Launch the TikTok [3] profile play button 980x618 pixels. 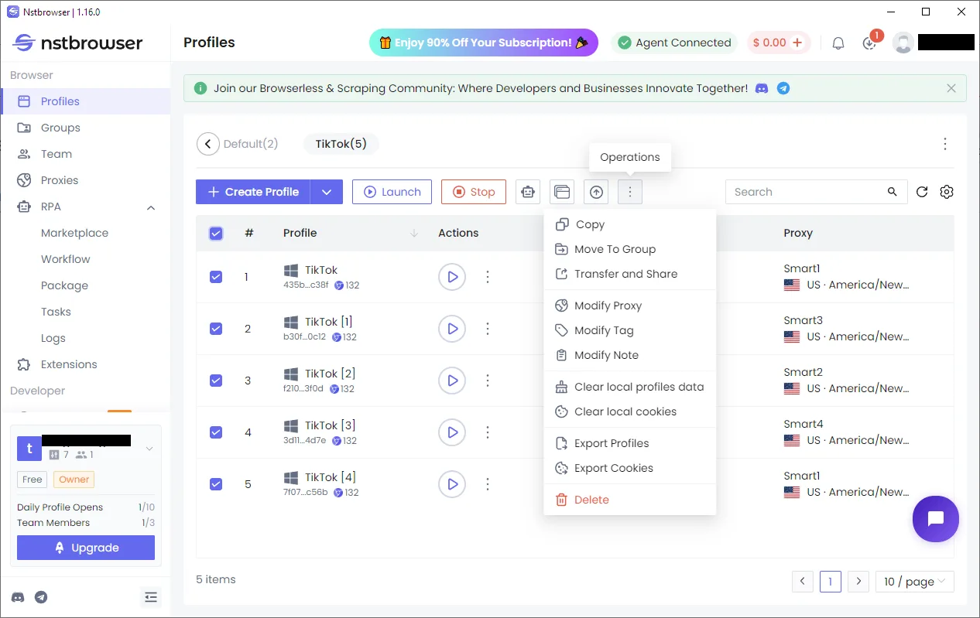tap(452, 432)
